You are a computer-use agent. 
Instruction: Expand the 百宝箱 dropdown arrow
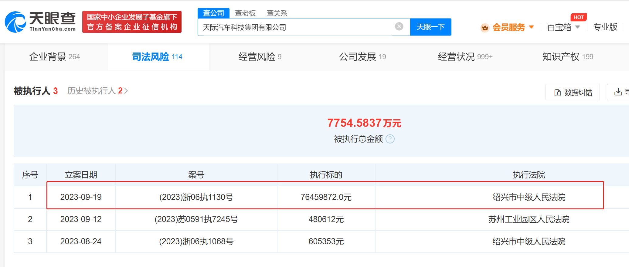pyautogui.click(x=578, y=27)
